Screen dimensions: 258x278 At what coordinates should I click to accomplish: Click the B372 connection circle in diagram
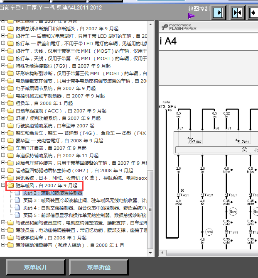tap(233, 212)
